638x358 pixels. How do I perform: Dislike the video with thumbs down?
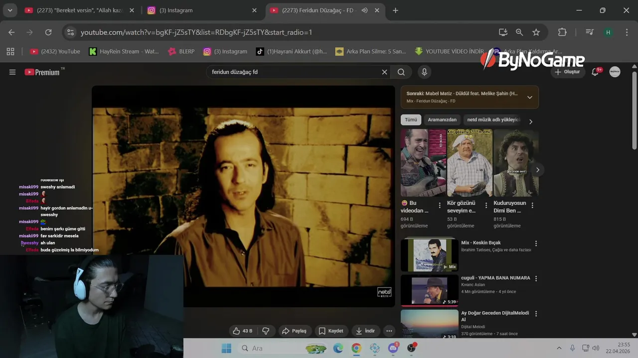click(x=266, y=331)
